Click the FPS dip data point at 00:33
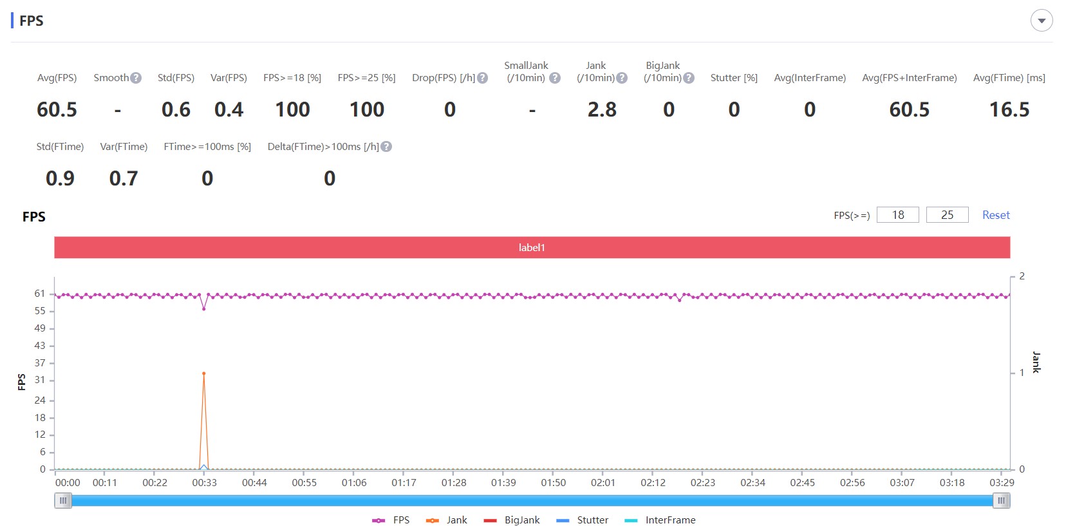 pos(204,309)
